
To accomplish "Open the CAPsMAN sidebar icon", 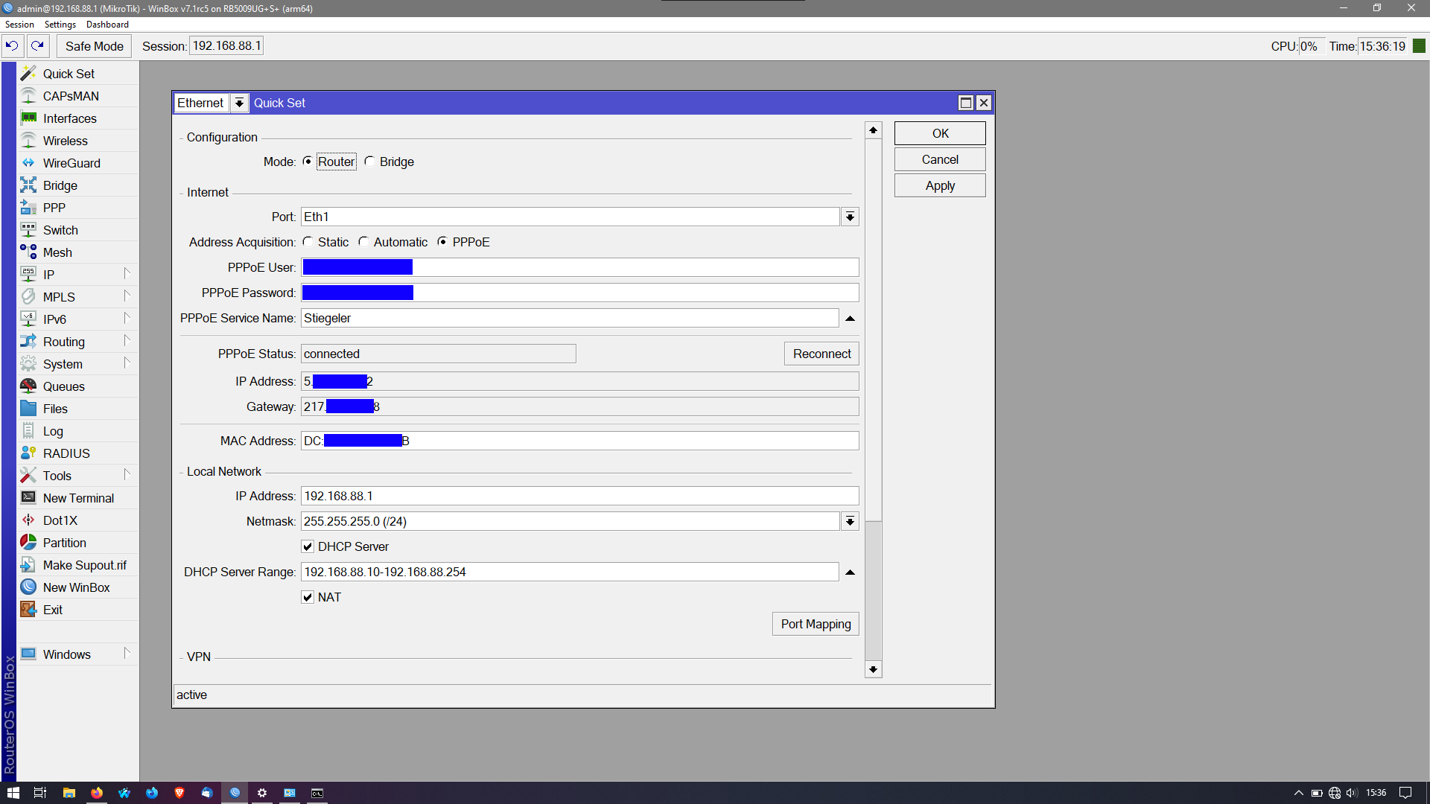I will (x=28, y=96).
